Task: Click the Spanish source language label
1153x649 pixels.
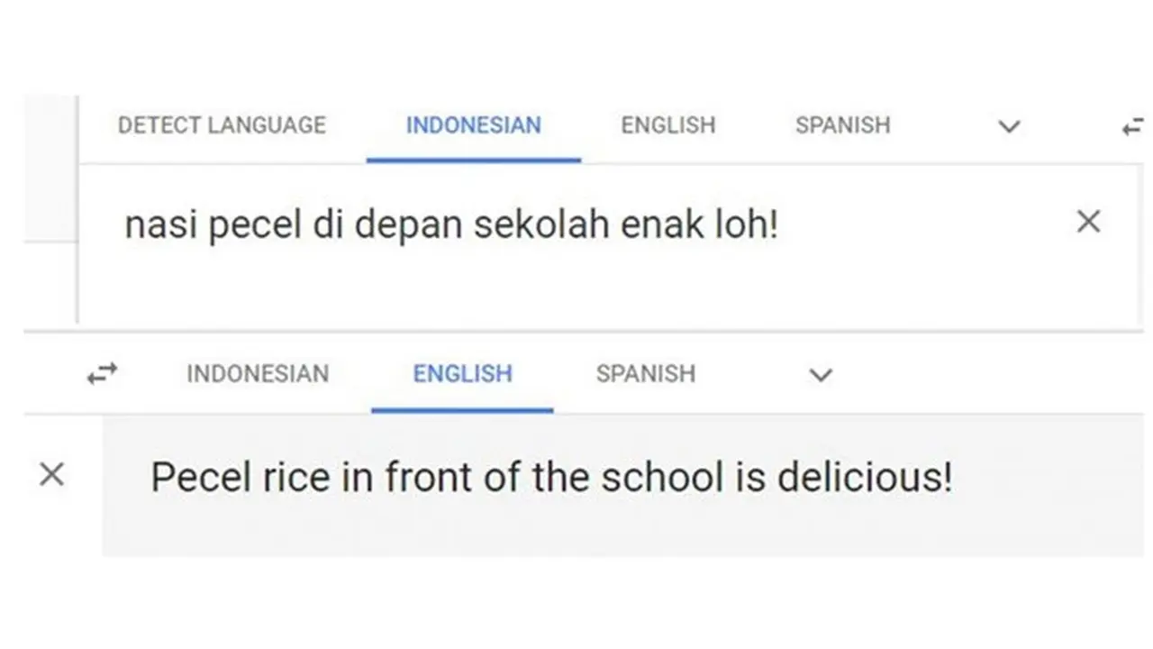Action: [x=841, y=125]
